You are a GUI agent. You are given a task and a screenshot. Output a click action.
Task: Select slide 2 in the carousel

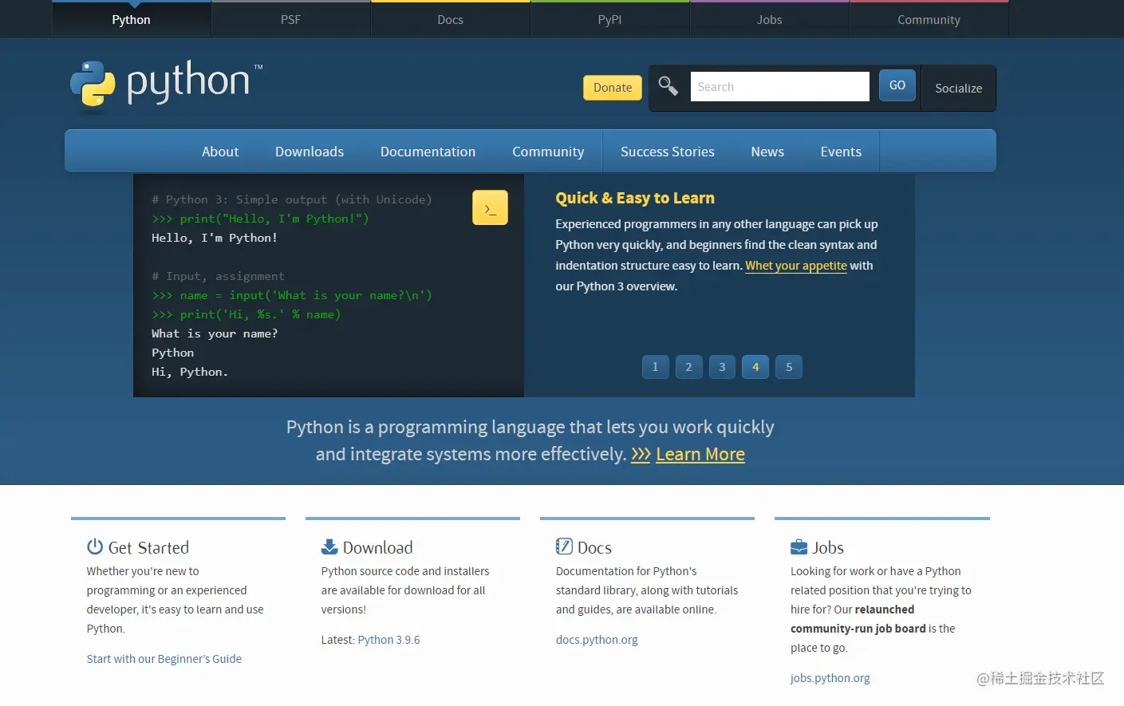click(689, 367)
